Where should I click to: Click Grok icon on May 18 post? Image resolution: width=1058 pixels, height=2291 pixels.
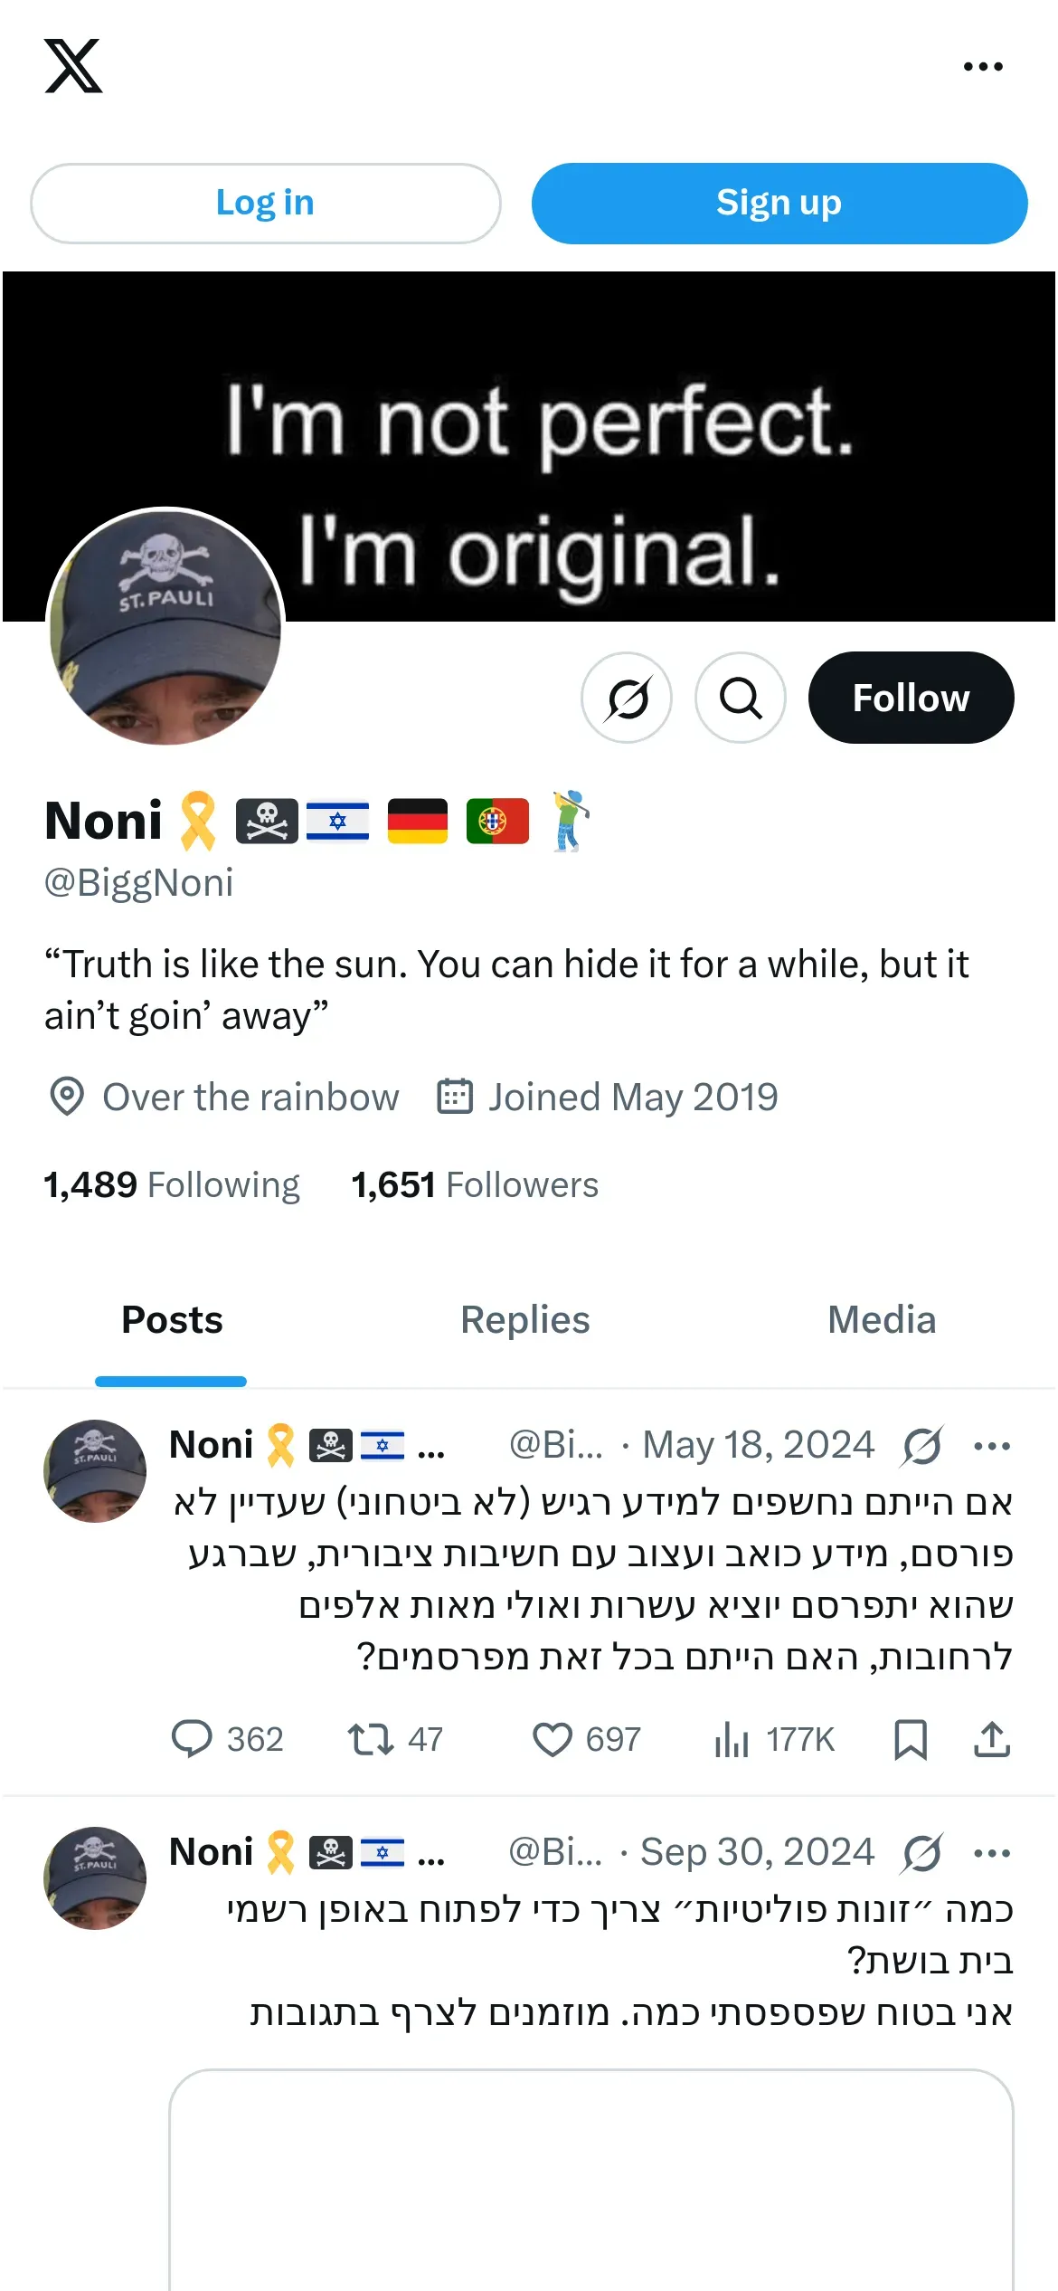point(922,1446)
